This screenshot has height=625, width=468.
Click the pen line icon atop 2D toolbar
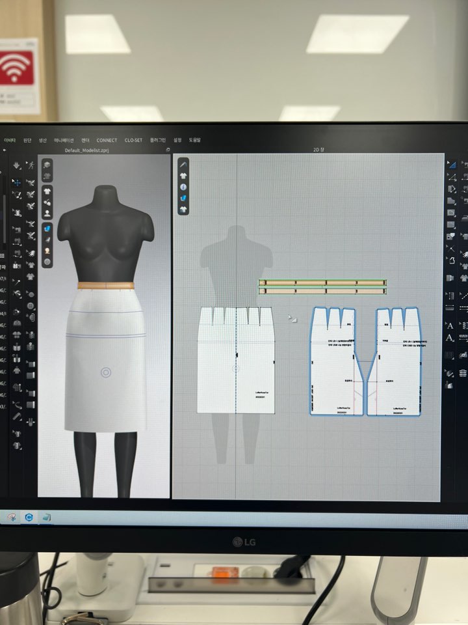click(183, 164)
